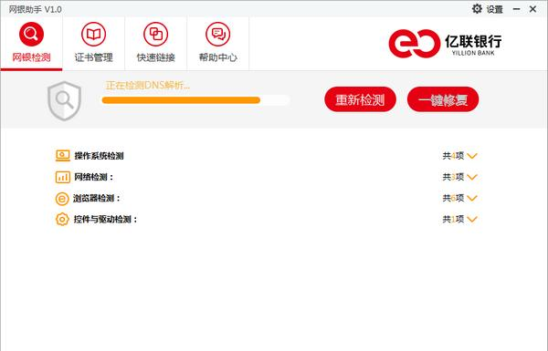The height and width of the screenshot is (351, 548).
Task: Click the 网络检测 bar chart icon
Action: pyautogui.click(x=63, y=177)
